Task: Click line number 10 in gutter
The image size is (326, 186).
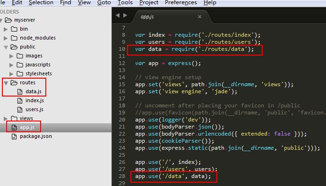Action: point(122,49)
